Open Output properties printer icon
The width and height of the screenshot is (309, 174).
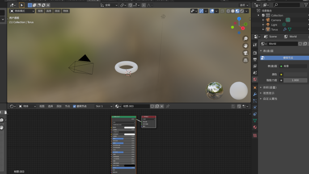coord(255,59)
